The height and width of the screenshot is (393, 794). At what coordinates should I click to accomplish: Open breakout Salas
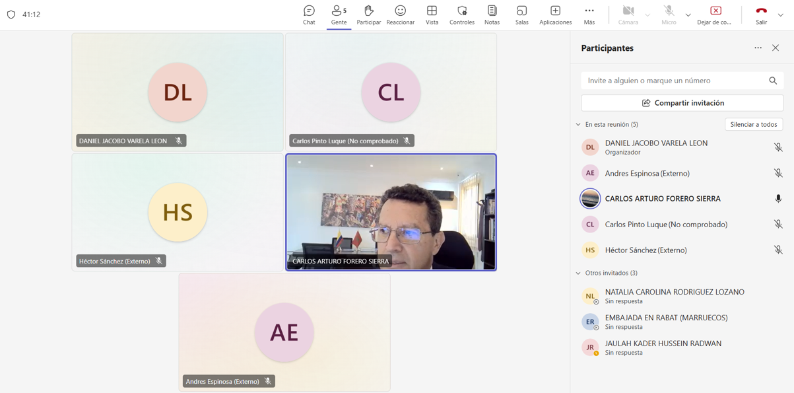click(521, 15)
